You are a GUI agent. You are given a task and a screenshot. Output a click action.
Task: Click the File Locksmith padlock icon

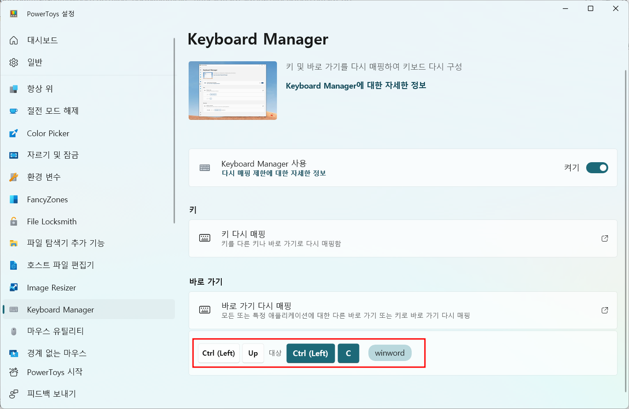point(14,221)
